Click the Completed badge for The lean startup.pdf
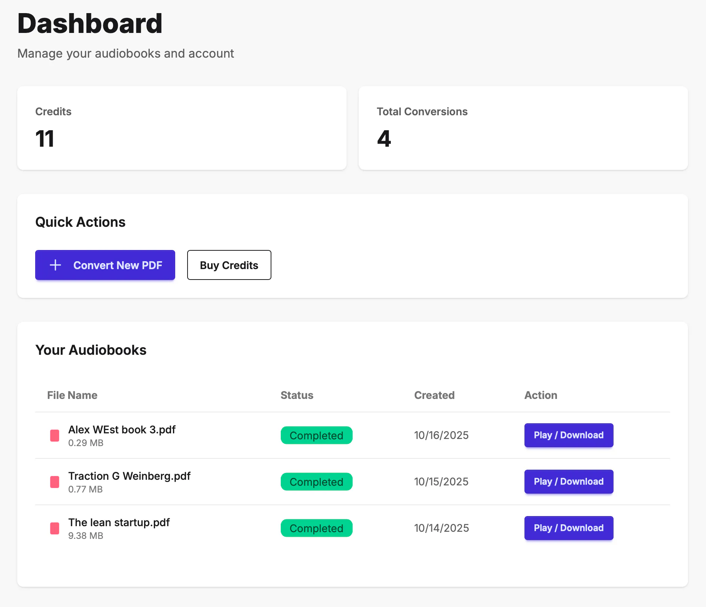 (x=317, y=528)
